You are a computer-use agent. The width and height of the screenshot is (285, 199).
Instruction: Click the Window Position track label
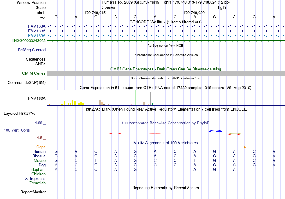click(31, 2)
